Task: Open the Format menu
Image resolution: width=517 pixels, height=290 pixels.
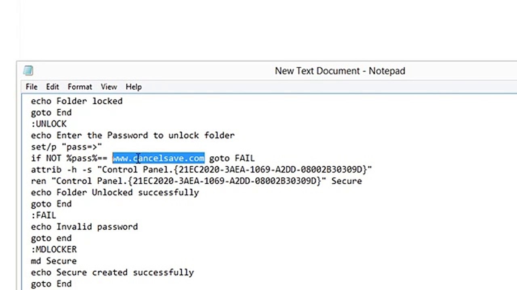Action: point(80,87)
